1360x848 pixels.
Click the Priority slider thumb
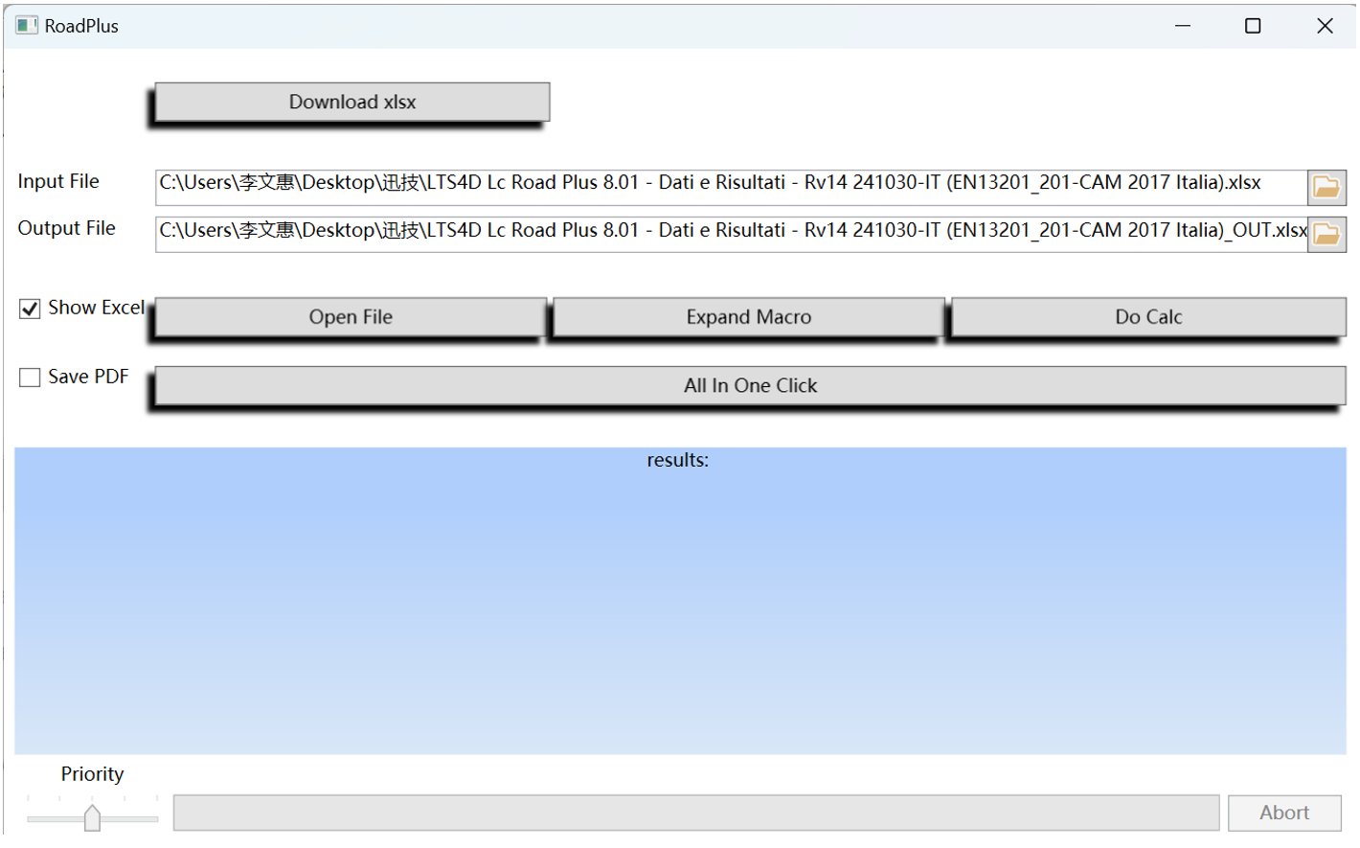pyautogui.click(x=92, y=817)
